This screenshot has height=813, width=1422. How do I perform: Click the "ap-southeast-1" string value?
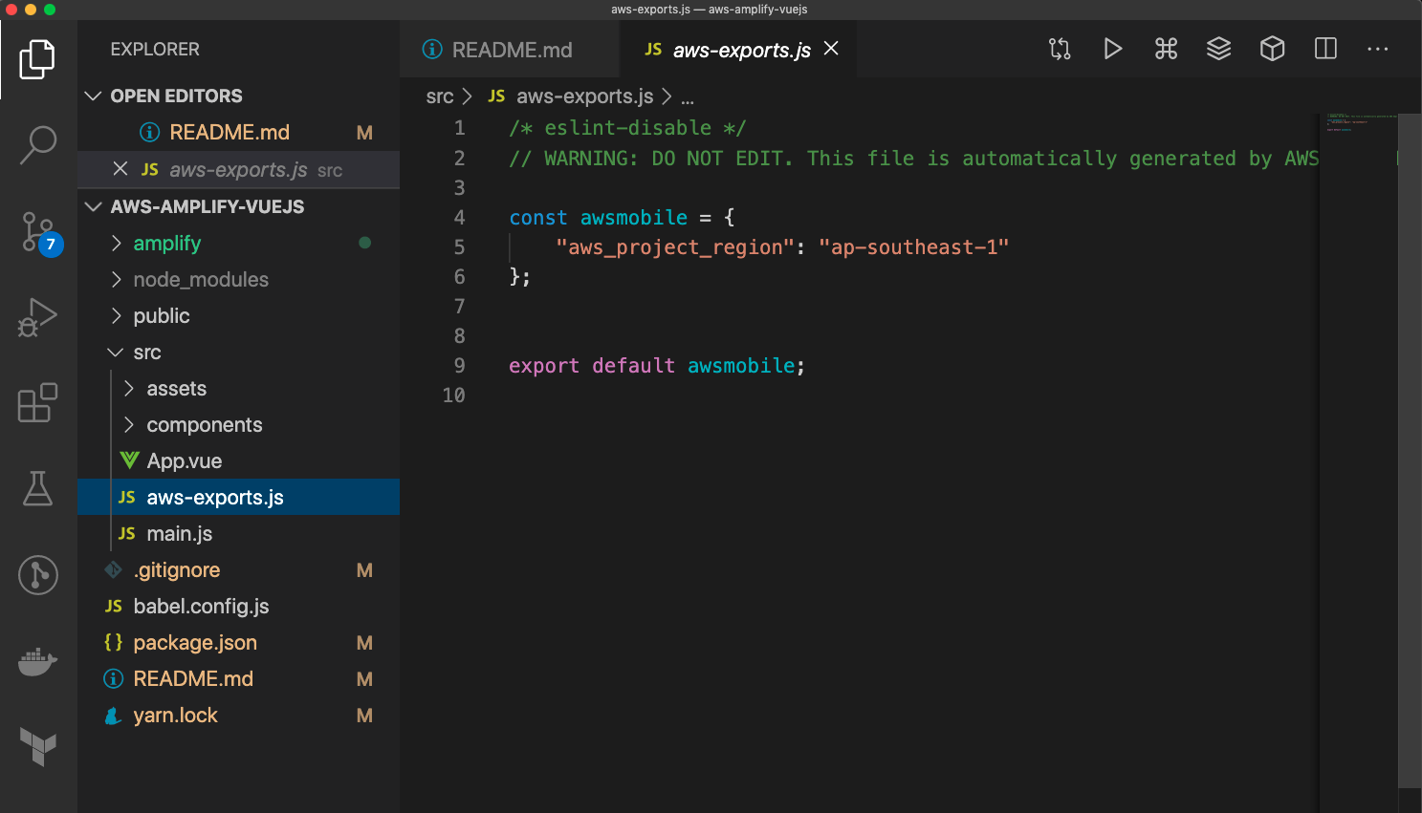coord(913,247)
